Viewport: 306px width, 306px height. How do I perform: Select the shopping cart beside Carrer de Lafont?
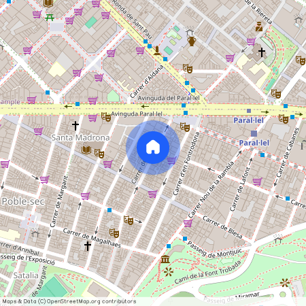point(258,182)
